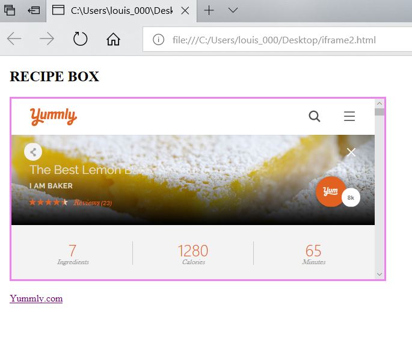Open a new tab with plus button
This screenshot has width=412, height=343.
coord(209,10)
